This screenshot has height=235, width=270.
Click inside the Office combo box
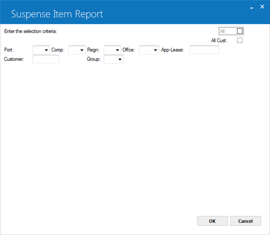[149, 50]
